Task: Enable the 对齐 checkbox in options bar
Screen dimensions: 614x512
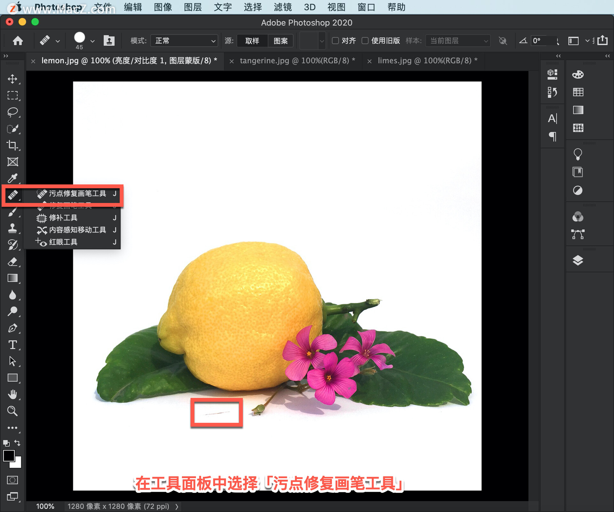Action: (335, 41)
